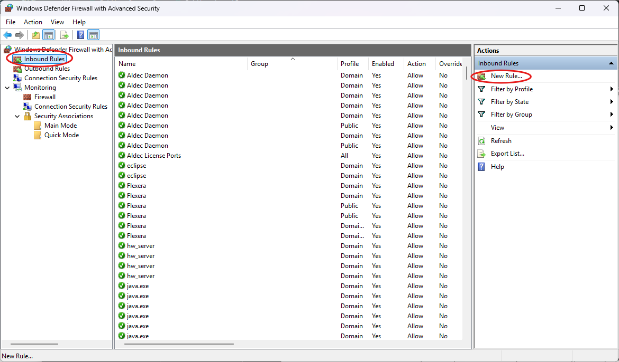This screenshot has width=619, height=362.
Task: Click the rule list horizontal scrollbar
Action: 179,344
